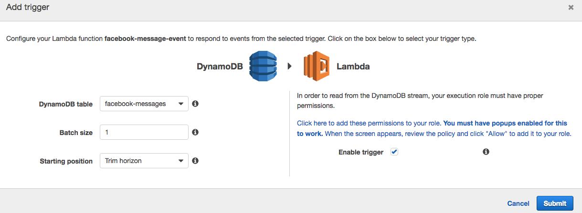This screenshot has height=213, width=582.
Task: Click the DynamoDB trigger type label
Action: pyautogui.click(x=220, y=67)
